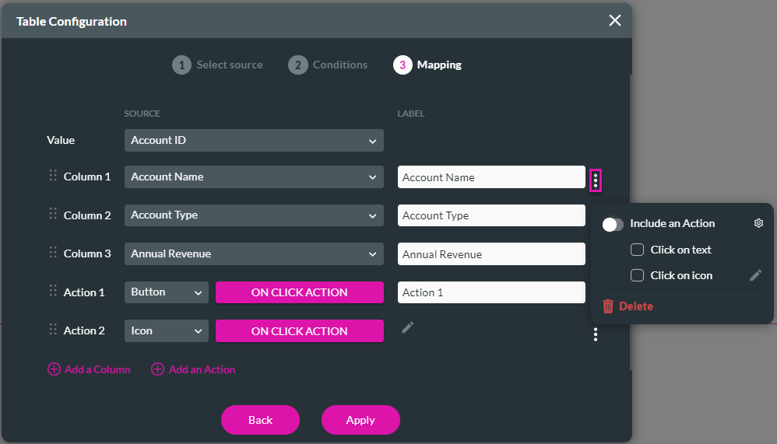Edit the Account Type label field
This screenshot has width=777, height=444.
[491, 215]
